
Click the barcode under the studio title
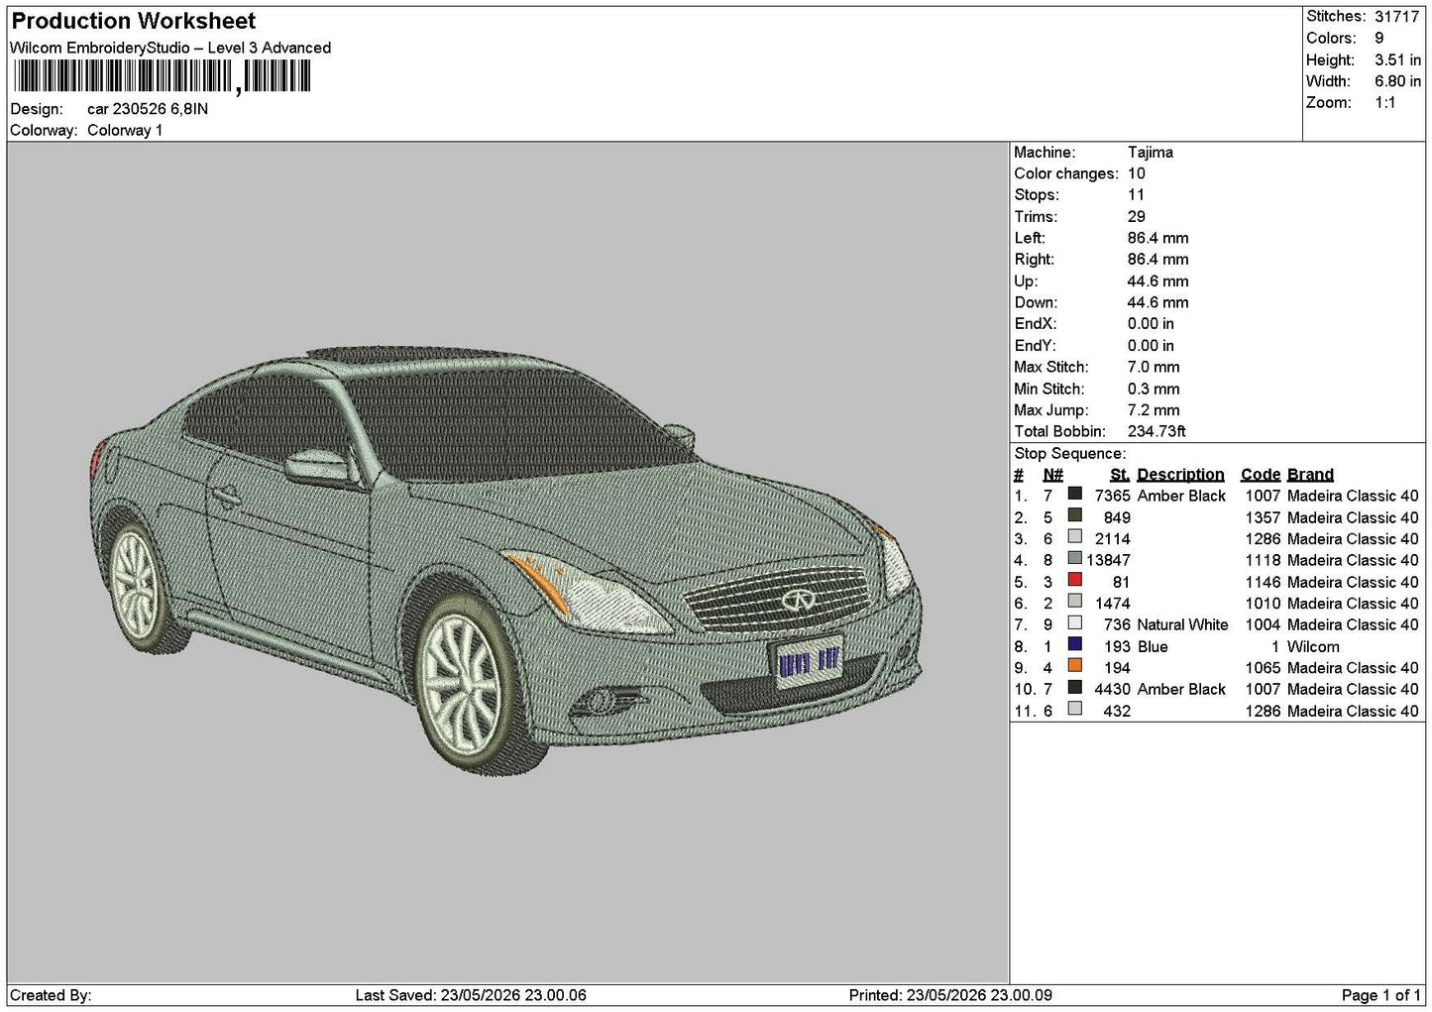click(161, 76)
